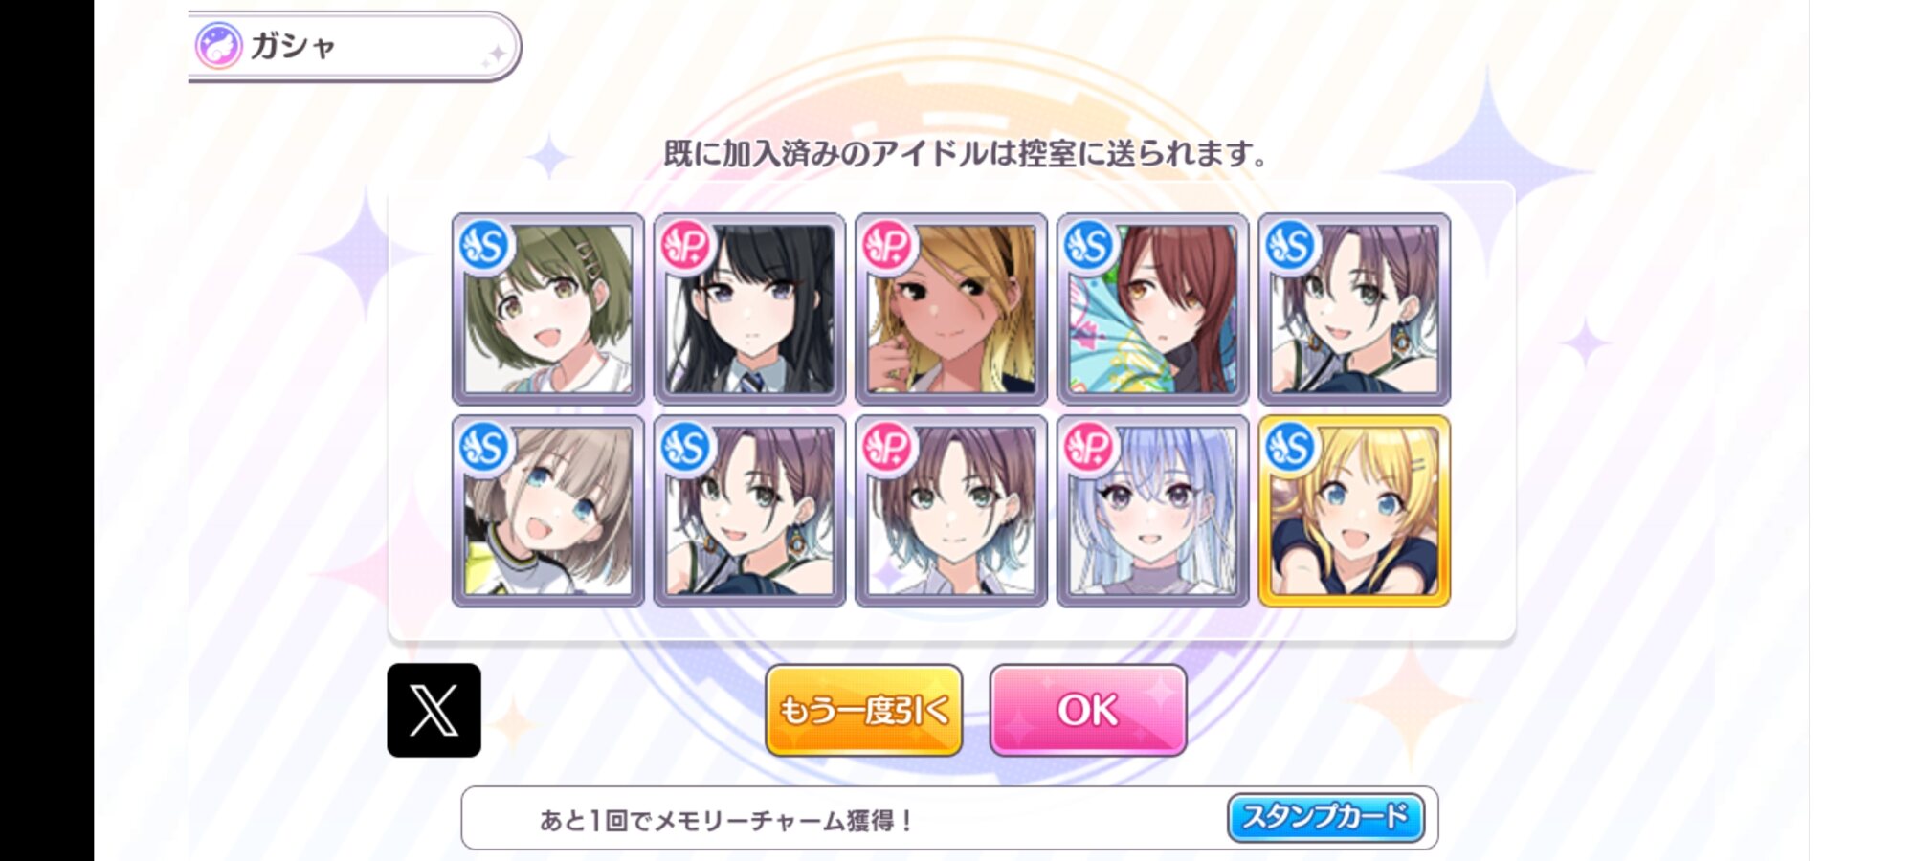This screenshot has height=861, width=1914.
Task: Select purple-haired P idol in bottom row
Action: (x=951, y=511)
